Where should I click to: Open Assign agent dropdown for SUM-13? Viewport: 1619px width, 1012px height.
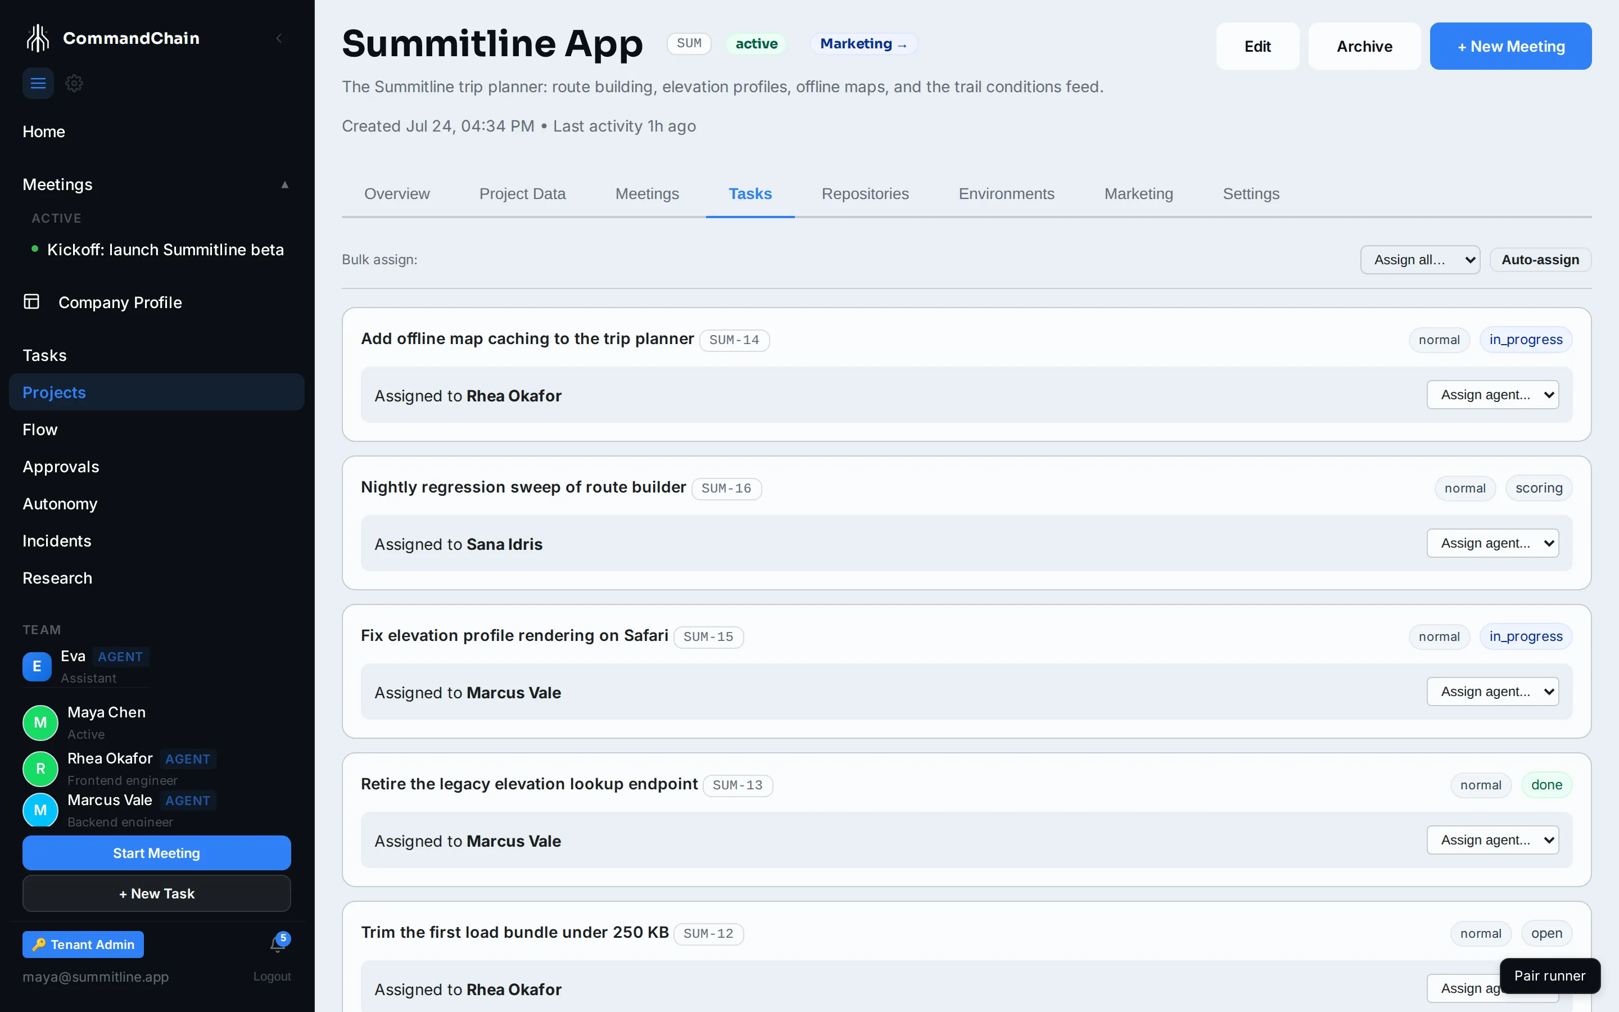(x=1493, y=840)
